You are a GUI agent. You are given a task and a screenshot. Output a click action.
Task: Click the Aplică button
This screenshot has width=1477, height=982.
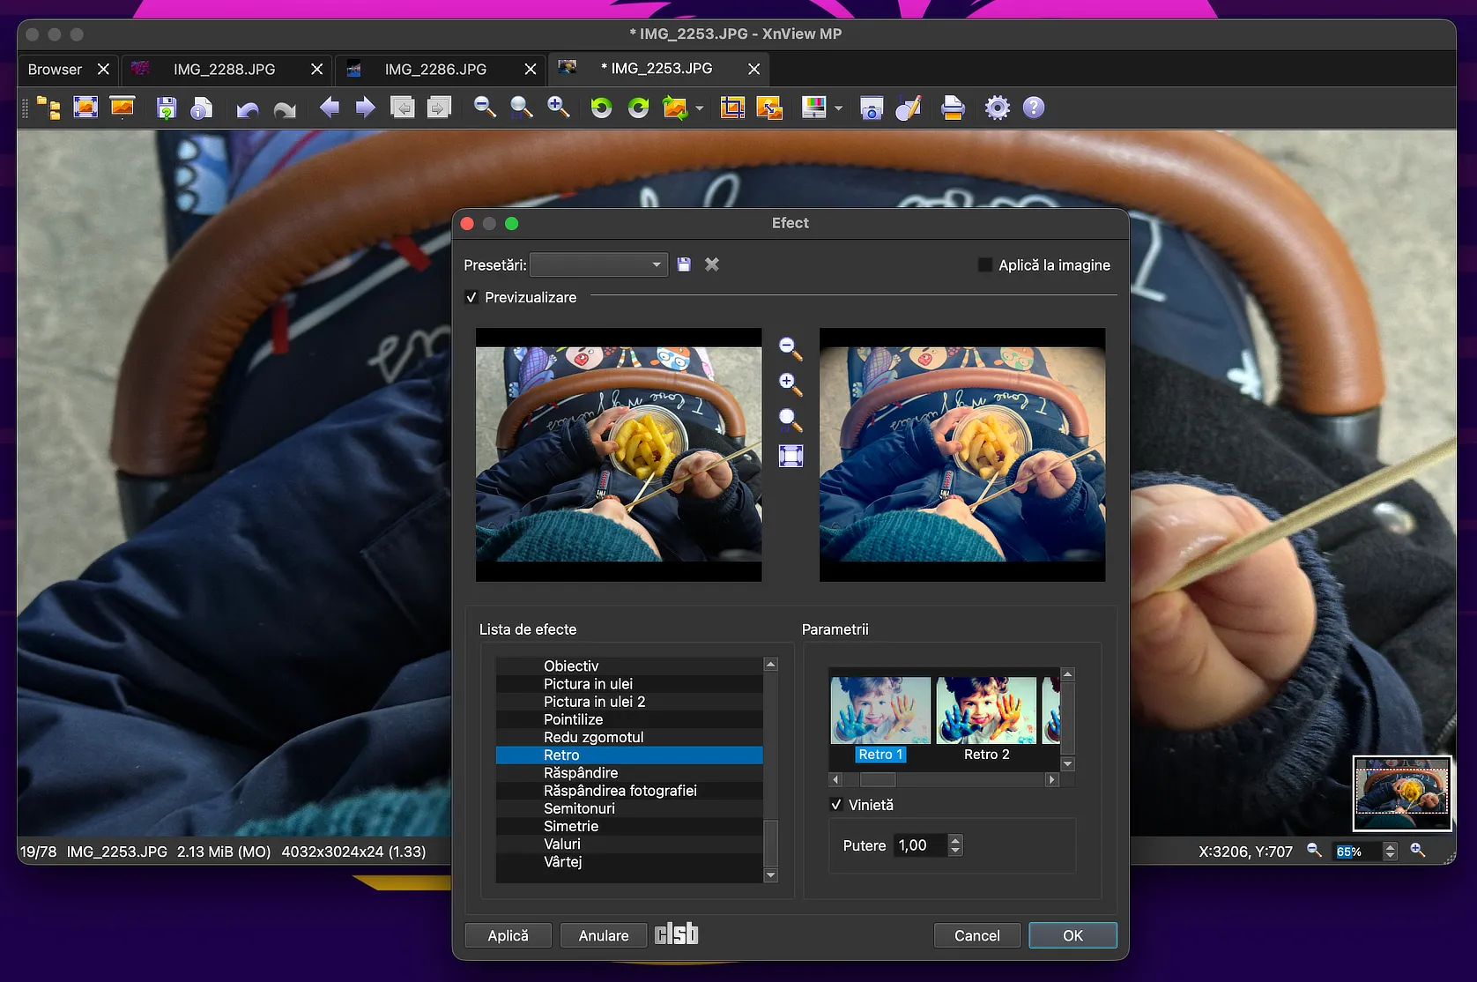click(x=508, y=935)
